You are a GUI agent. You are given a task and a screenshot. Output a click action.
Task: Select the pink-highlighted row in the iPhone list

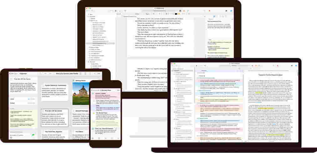(x=105, y=95)
